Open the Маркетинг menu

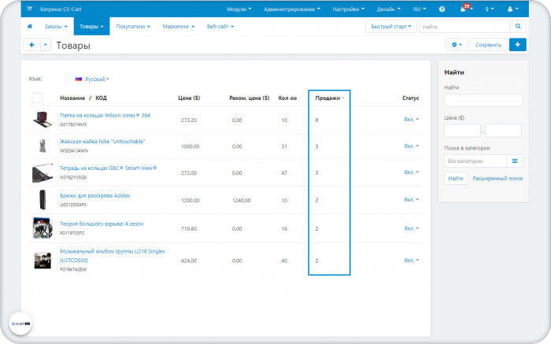point(178,26)
